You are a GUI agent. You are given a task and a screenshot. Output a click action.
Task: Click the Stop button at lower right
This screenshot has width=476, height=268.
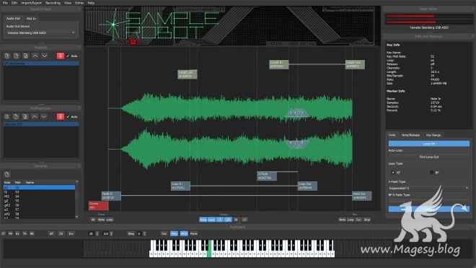(x=366, y=220)
